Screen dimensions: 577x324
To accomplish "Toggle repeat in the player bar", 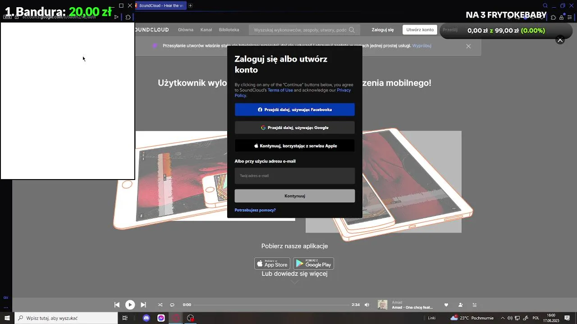I will coord(172,305).
